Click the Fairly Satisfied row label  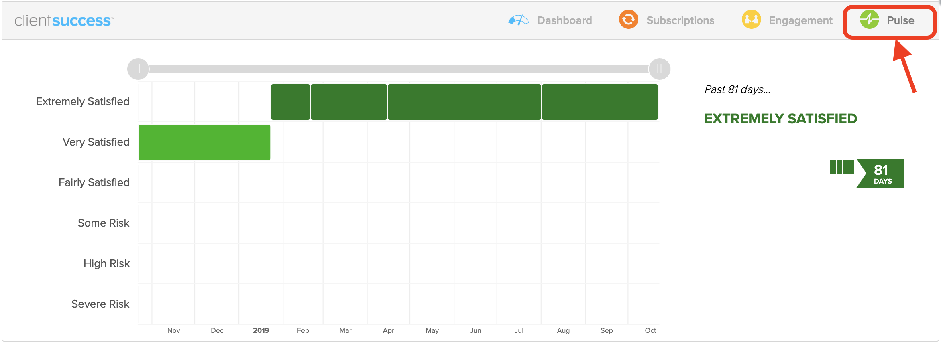pos(94,182)
